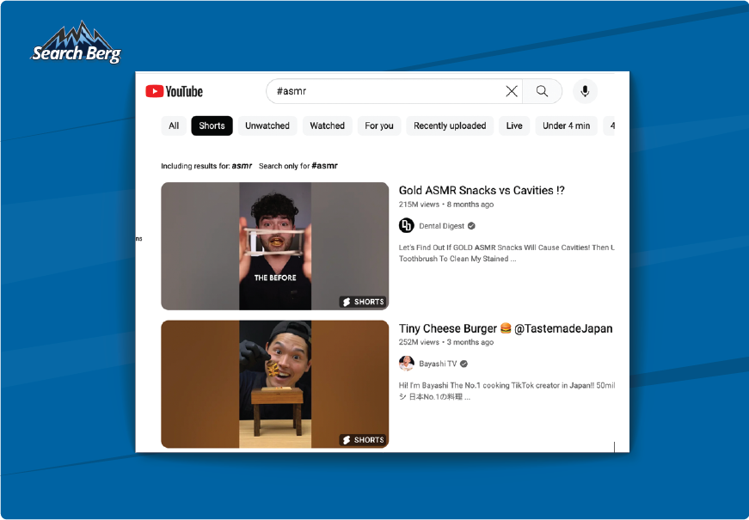Filter results by Unwatched

[x=267, y=125]
